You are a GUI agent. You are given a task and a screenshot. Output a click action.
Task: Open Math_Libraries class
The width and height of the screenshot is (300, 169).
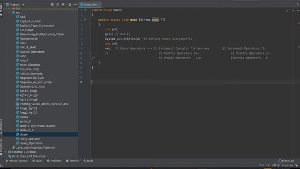30,65
